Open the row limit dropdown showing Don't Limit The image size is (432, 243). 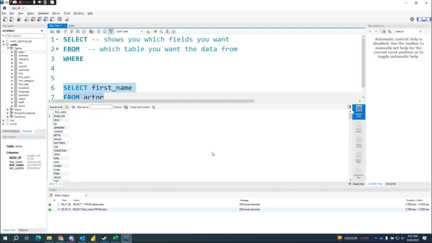[x=130, y=31]
